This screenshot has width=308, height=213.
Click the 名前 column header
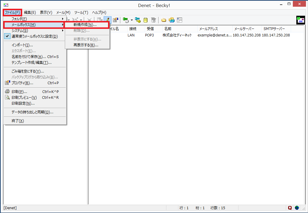(180, 29)
